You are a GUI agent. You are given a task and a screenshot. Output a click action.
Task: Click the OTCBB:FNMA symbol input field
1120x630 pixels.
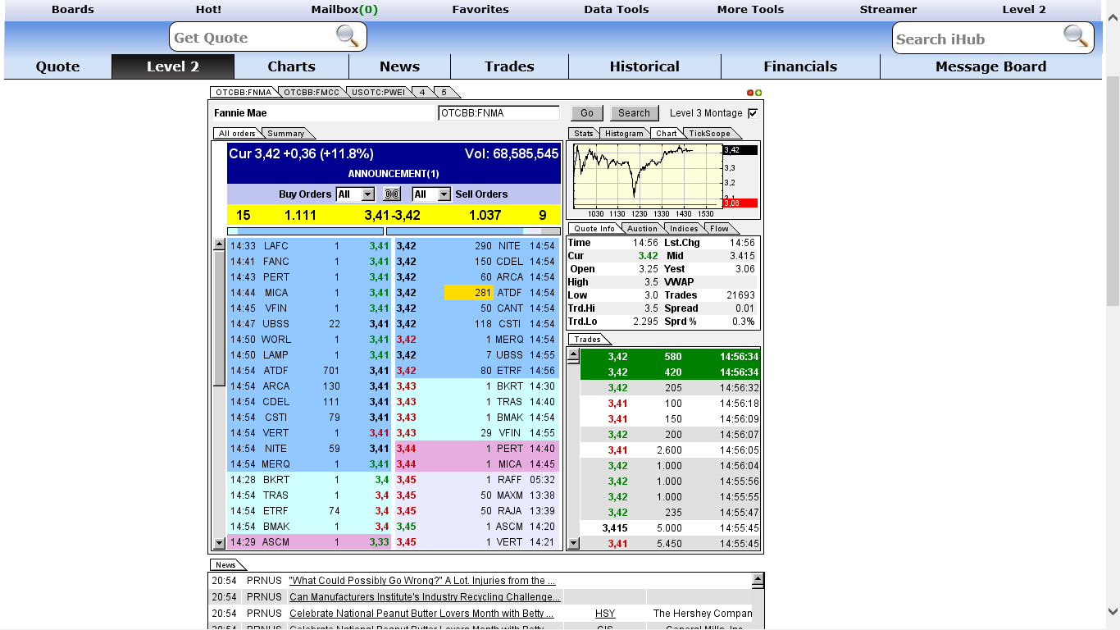point(499,113)
